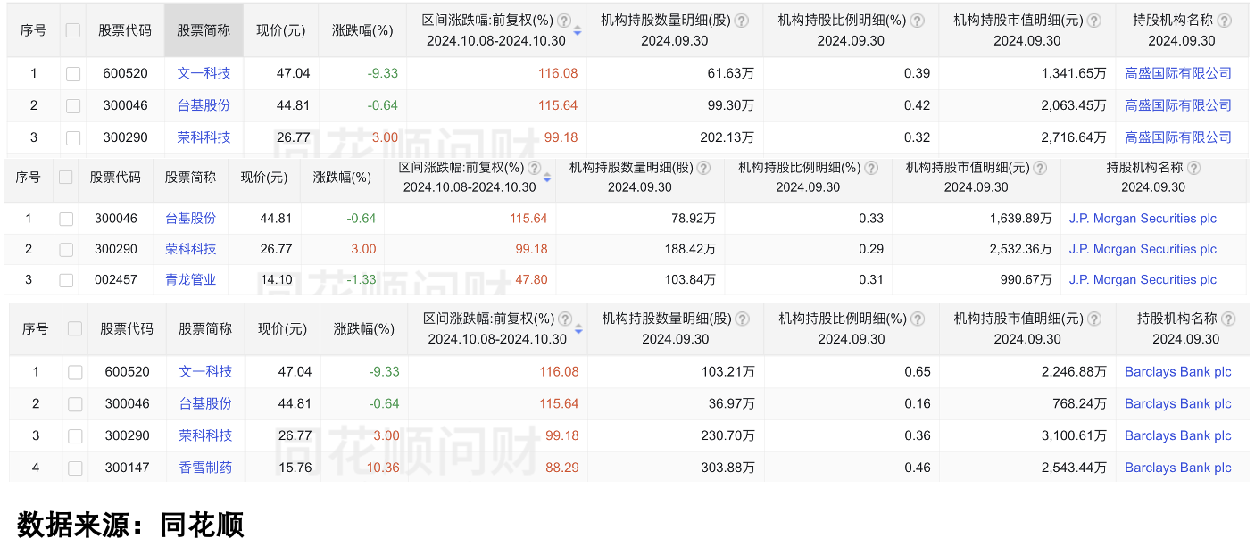Click help icon beside 持股机构名称 in J.P. Morgan table

pos(1194,167)
